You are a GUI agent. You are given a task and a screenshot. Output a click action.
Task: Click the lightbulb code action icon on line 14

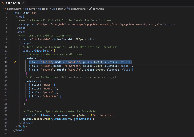(15, 62)
